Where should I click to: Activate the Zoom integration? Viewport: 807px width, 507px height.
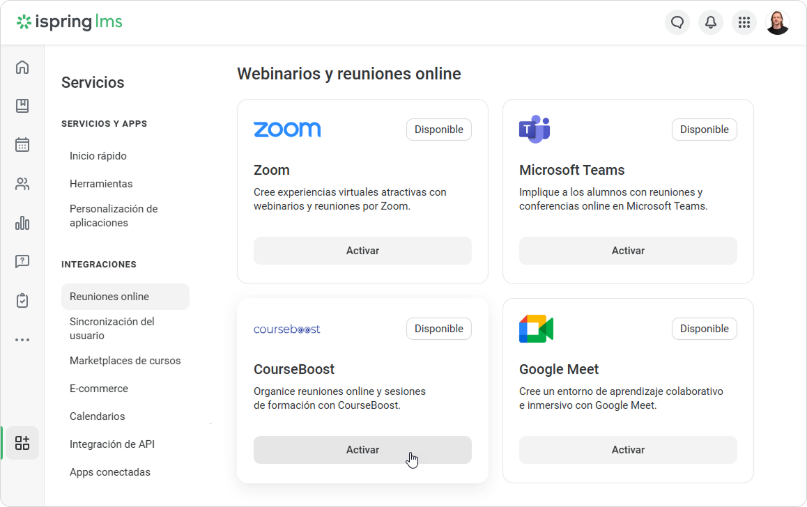pyautogui.click(x=362, y=251)
